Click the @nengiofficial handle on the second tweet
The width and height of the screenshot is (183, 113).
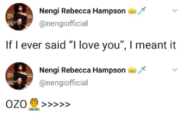[63, 82]
